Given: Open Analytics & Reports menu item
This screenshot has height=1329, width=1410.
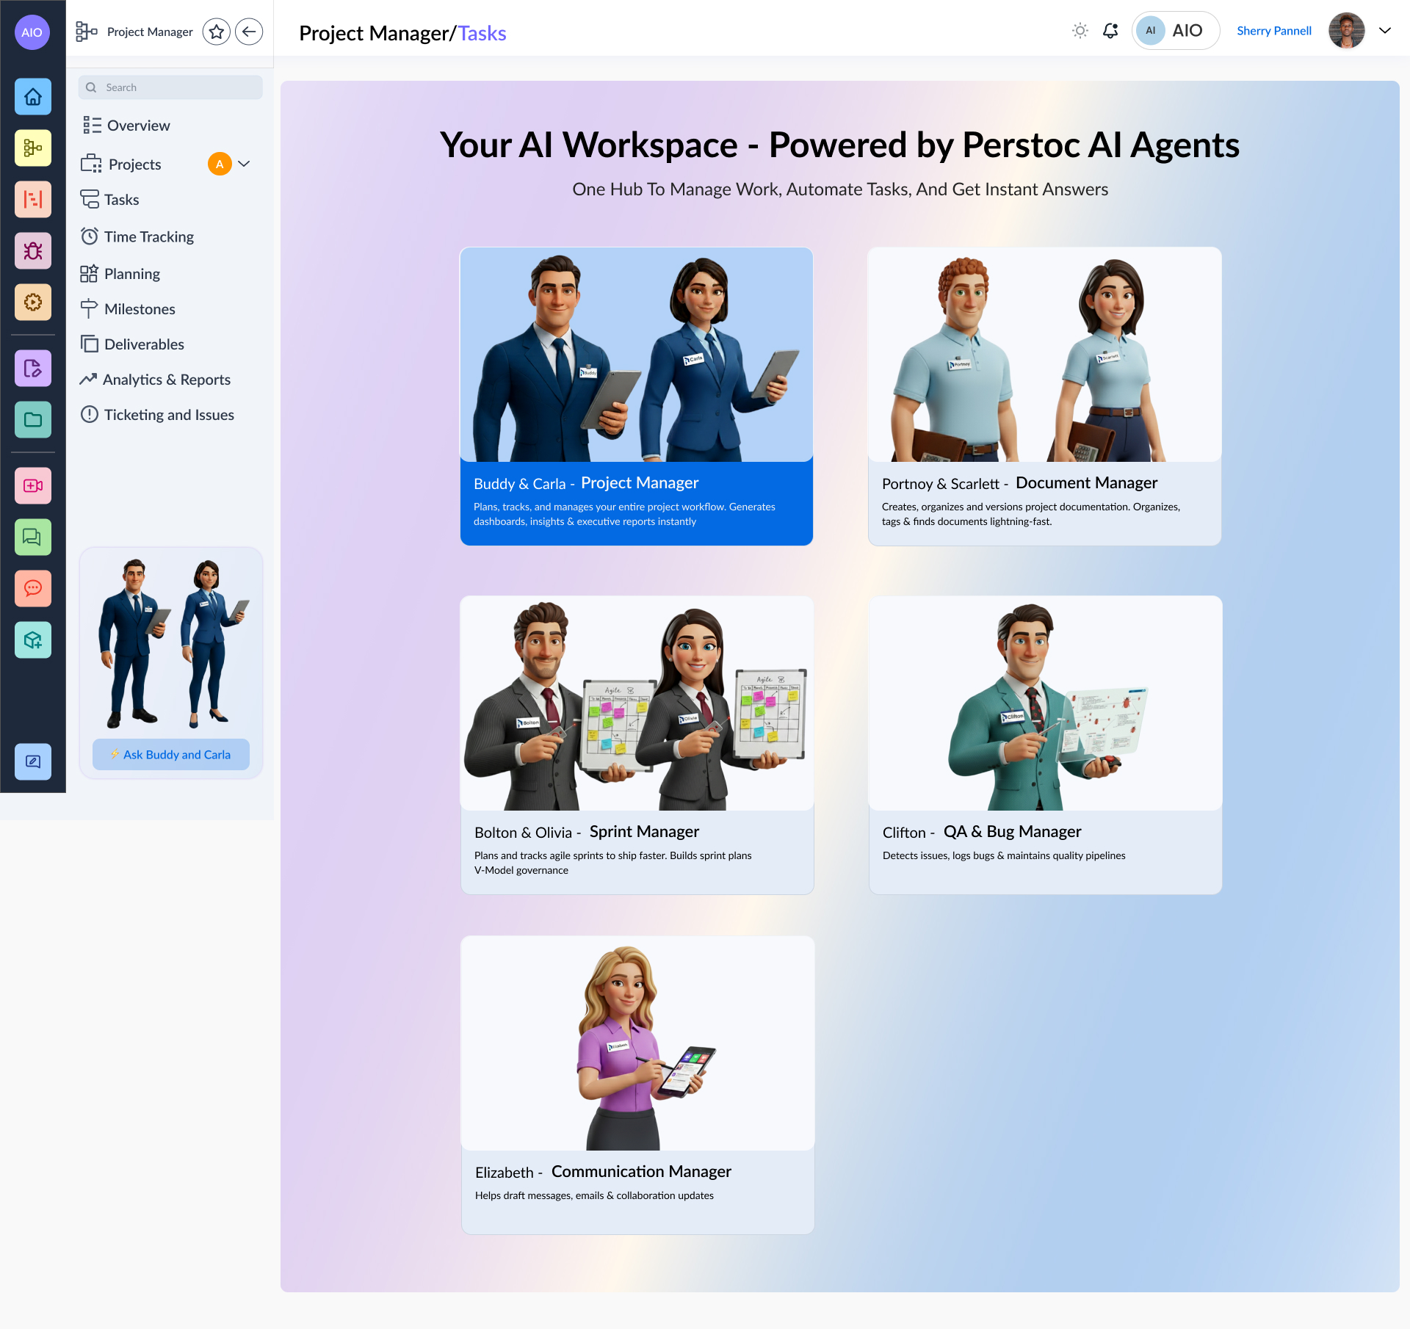Looking at the screenshot, I should [x=167, y=380].
